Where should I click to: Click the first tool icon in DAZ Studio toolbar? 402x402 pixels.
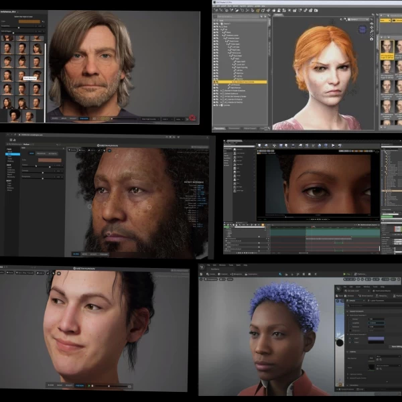[x=216, y=9]
